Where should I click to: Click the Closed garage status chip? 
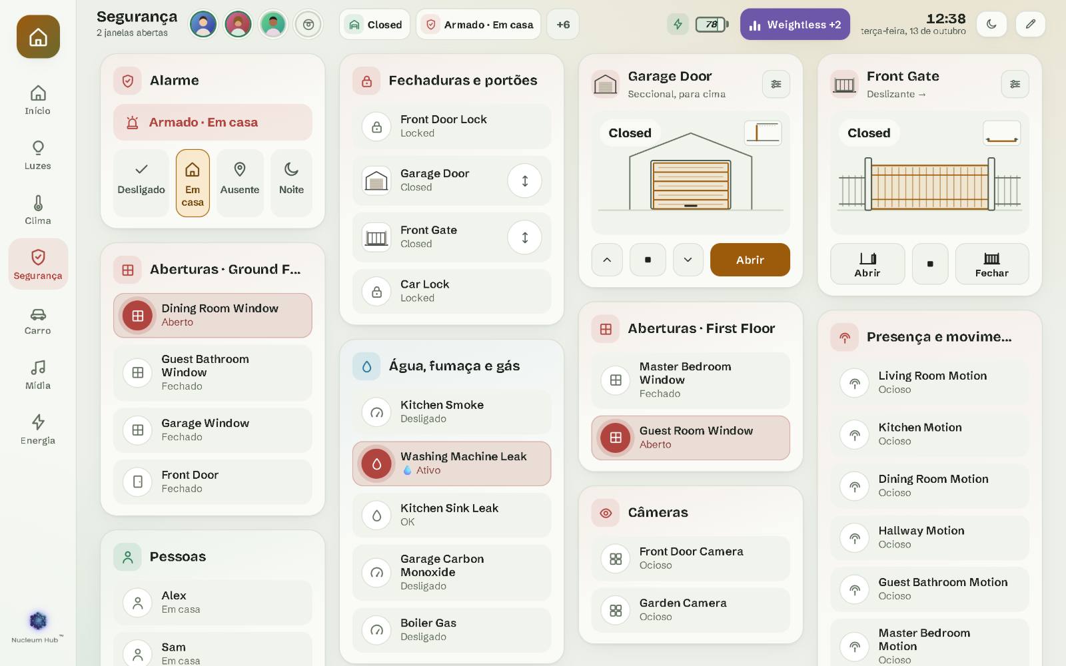374,25
